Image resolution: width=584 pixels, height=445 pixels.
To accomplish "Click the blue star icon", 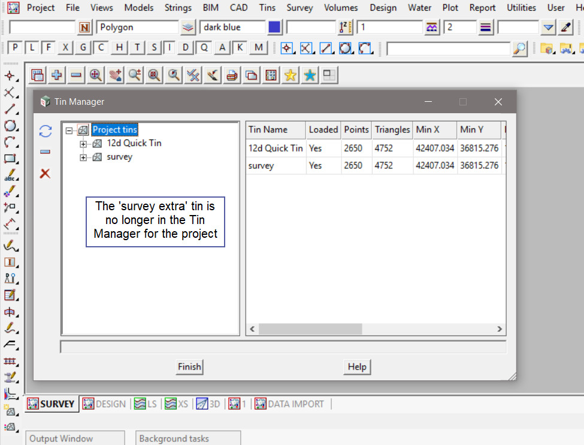I will [x=310, y=75].
